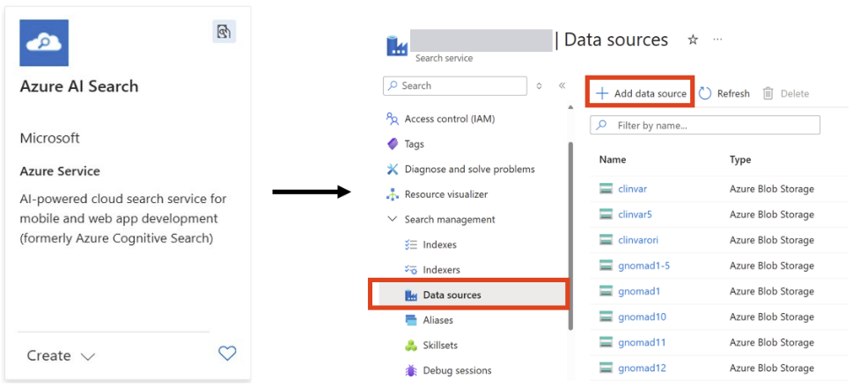This screenshot has width=853, height=386.
Task: Open Debug sessions
Action: point(457,371)
